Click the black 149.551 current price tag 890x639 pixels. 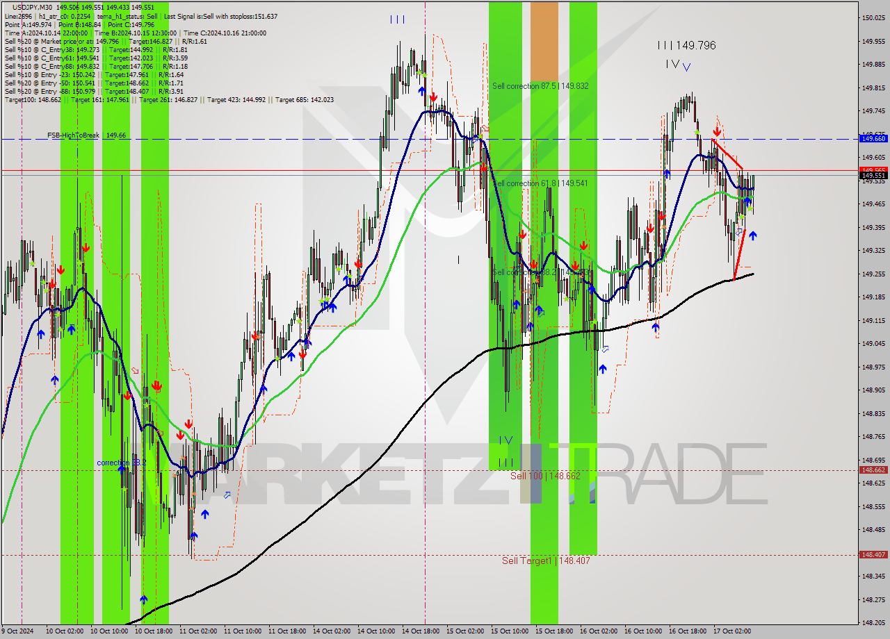[x=873, y=176]
